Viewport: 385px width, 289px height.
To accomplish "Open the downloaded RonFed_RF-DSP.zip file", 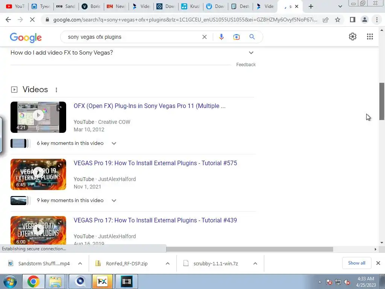I will point(127,263).
